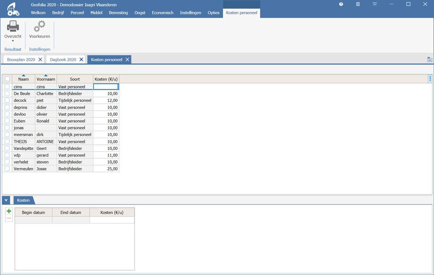Check the box for Euben

click(7, 121)
